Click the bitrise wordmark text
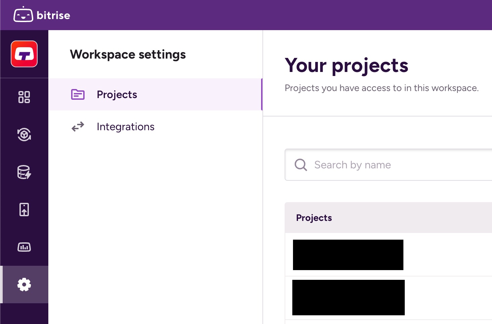This screenshot has width=492, height=324. (53, 15)
